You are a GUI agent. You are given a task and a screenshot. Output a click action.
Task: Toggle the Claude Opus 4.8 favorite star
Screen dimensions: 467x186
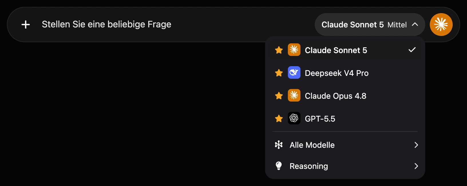coord(279,96)
